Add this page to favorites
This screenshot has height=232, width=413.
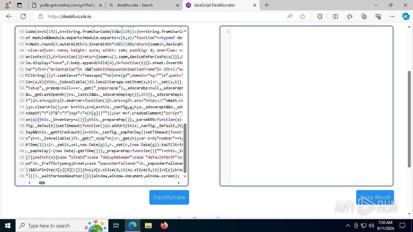tap(303, 16)
